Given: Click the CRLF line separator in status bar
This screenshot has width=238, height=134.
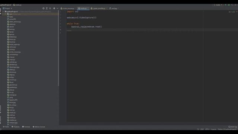Looking at the screenshot, I should pos(202,129).
